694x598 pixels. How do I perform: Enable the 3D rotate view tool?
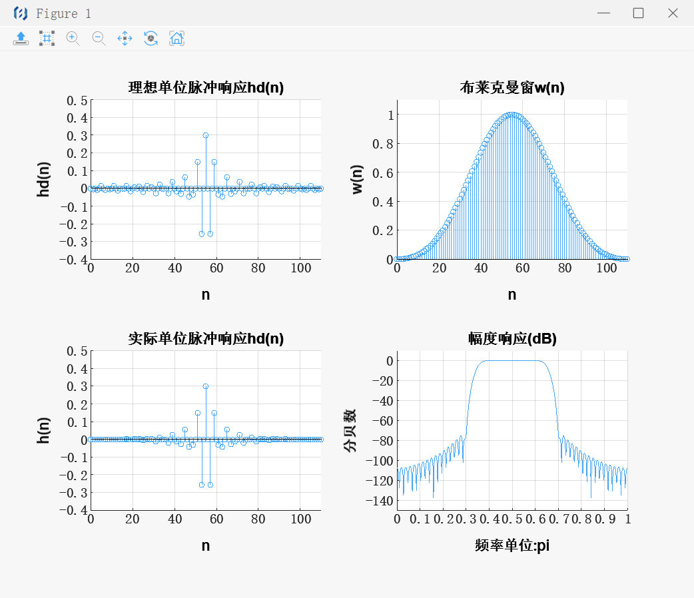[151, 38]
